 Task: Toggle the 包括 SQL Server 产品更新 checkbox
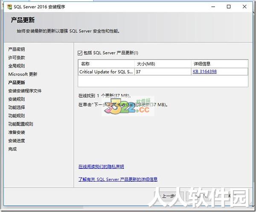pos(80,53)
